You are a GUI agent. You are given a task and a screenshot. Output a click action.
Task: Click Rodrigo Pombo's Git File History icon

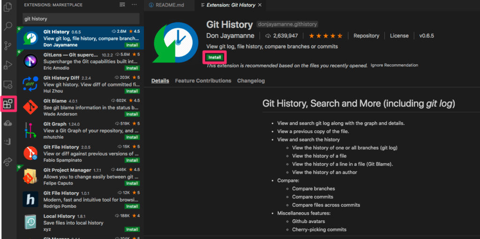pyautogui.click(x=30, y=199)
